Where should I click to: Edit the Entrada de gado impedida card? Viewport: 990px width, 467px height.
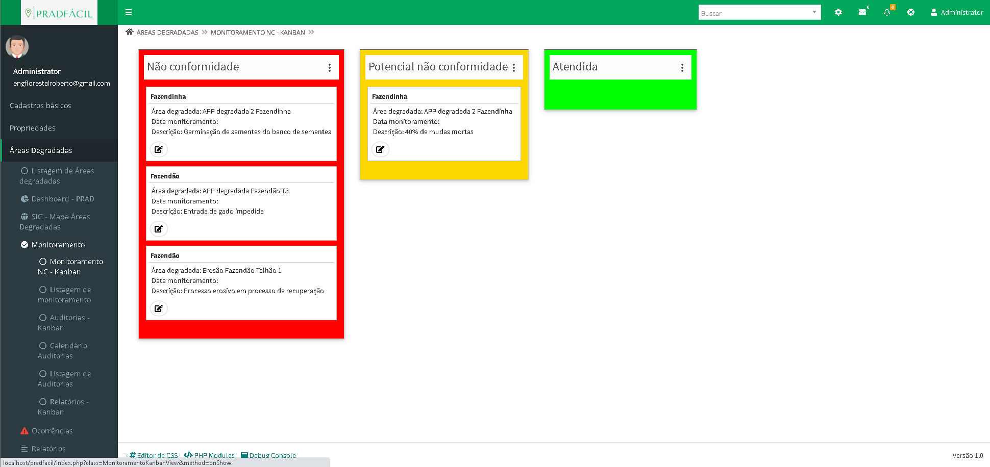159,229
